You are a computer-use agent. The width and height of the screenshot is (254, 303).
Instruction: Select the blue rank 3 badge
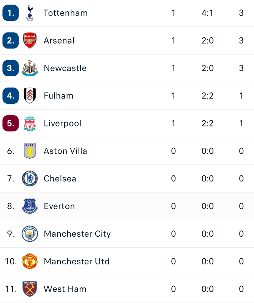tap(11, 68)
